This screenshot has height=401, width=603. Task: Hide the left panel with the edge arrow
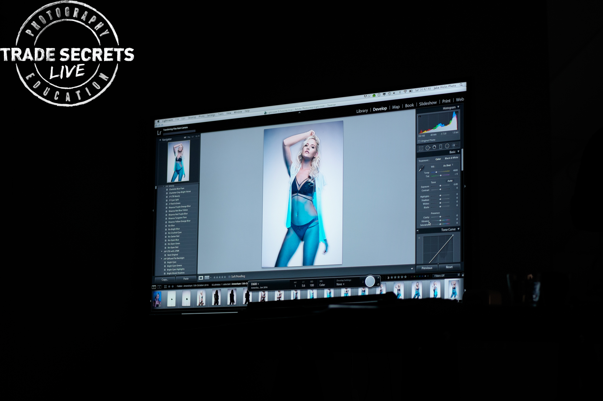[153, 210]
